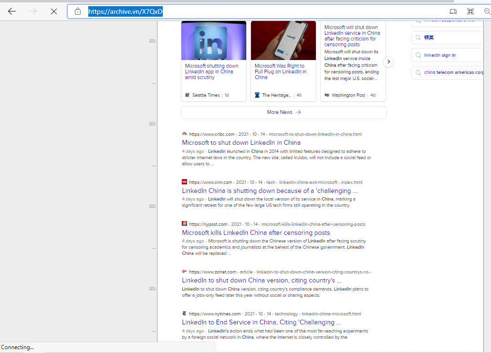Open 'Microsoft to shut down LinkedIn in China' result

click(x=241, y=142)
